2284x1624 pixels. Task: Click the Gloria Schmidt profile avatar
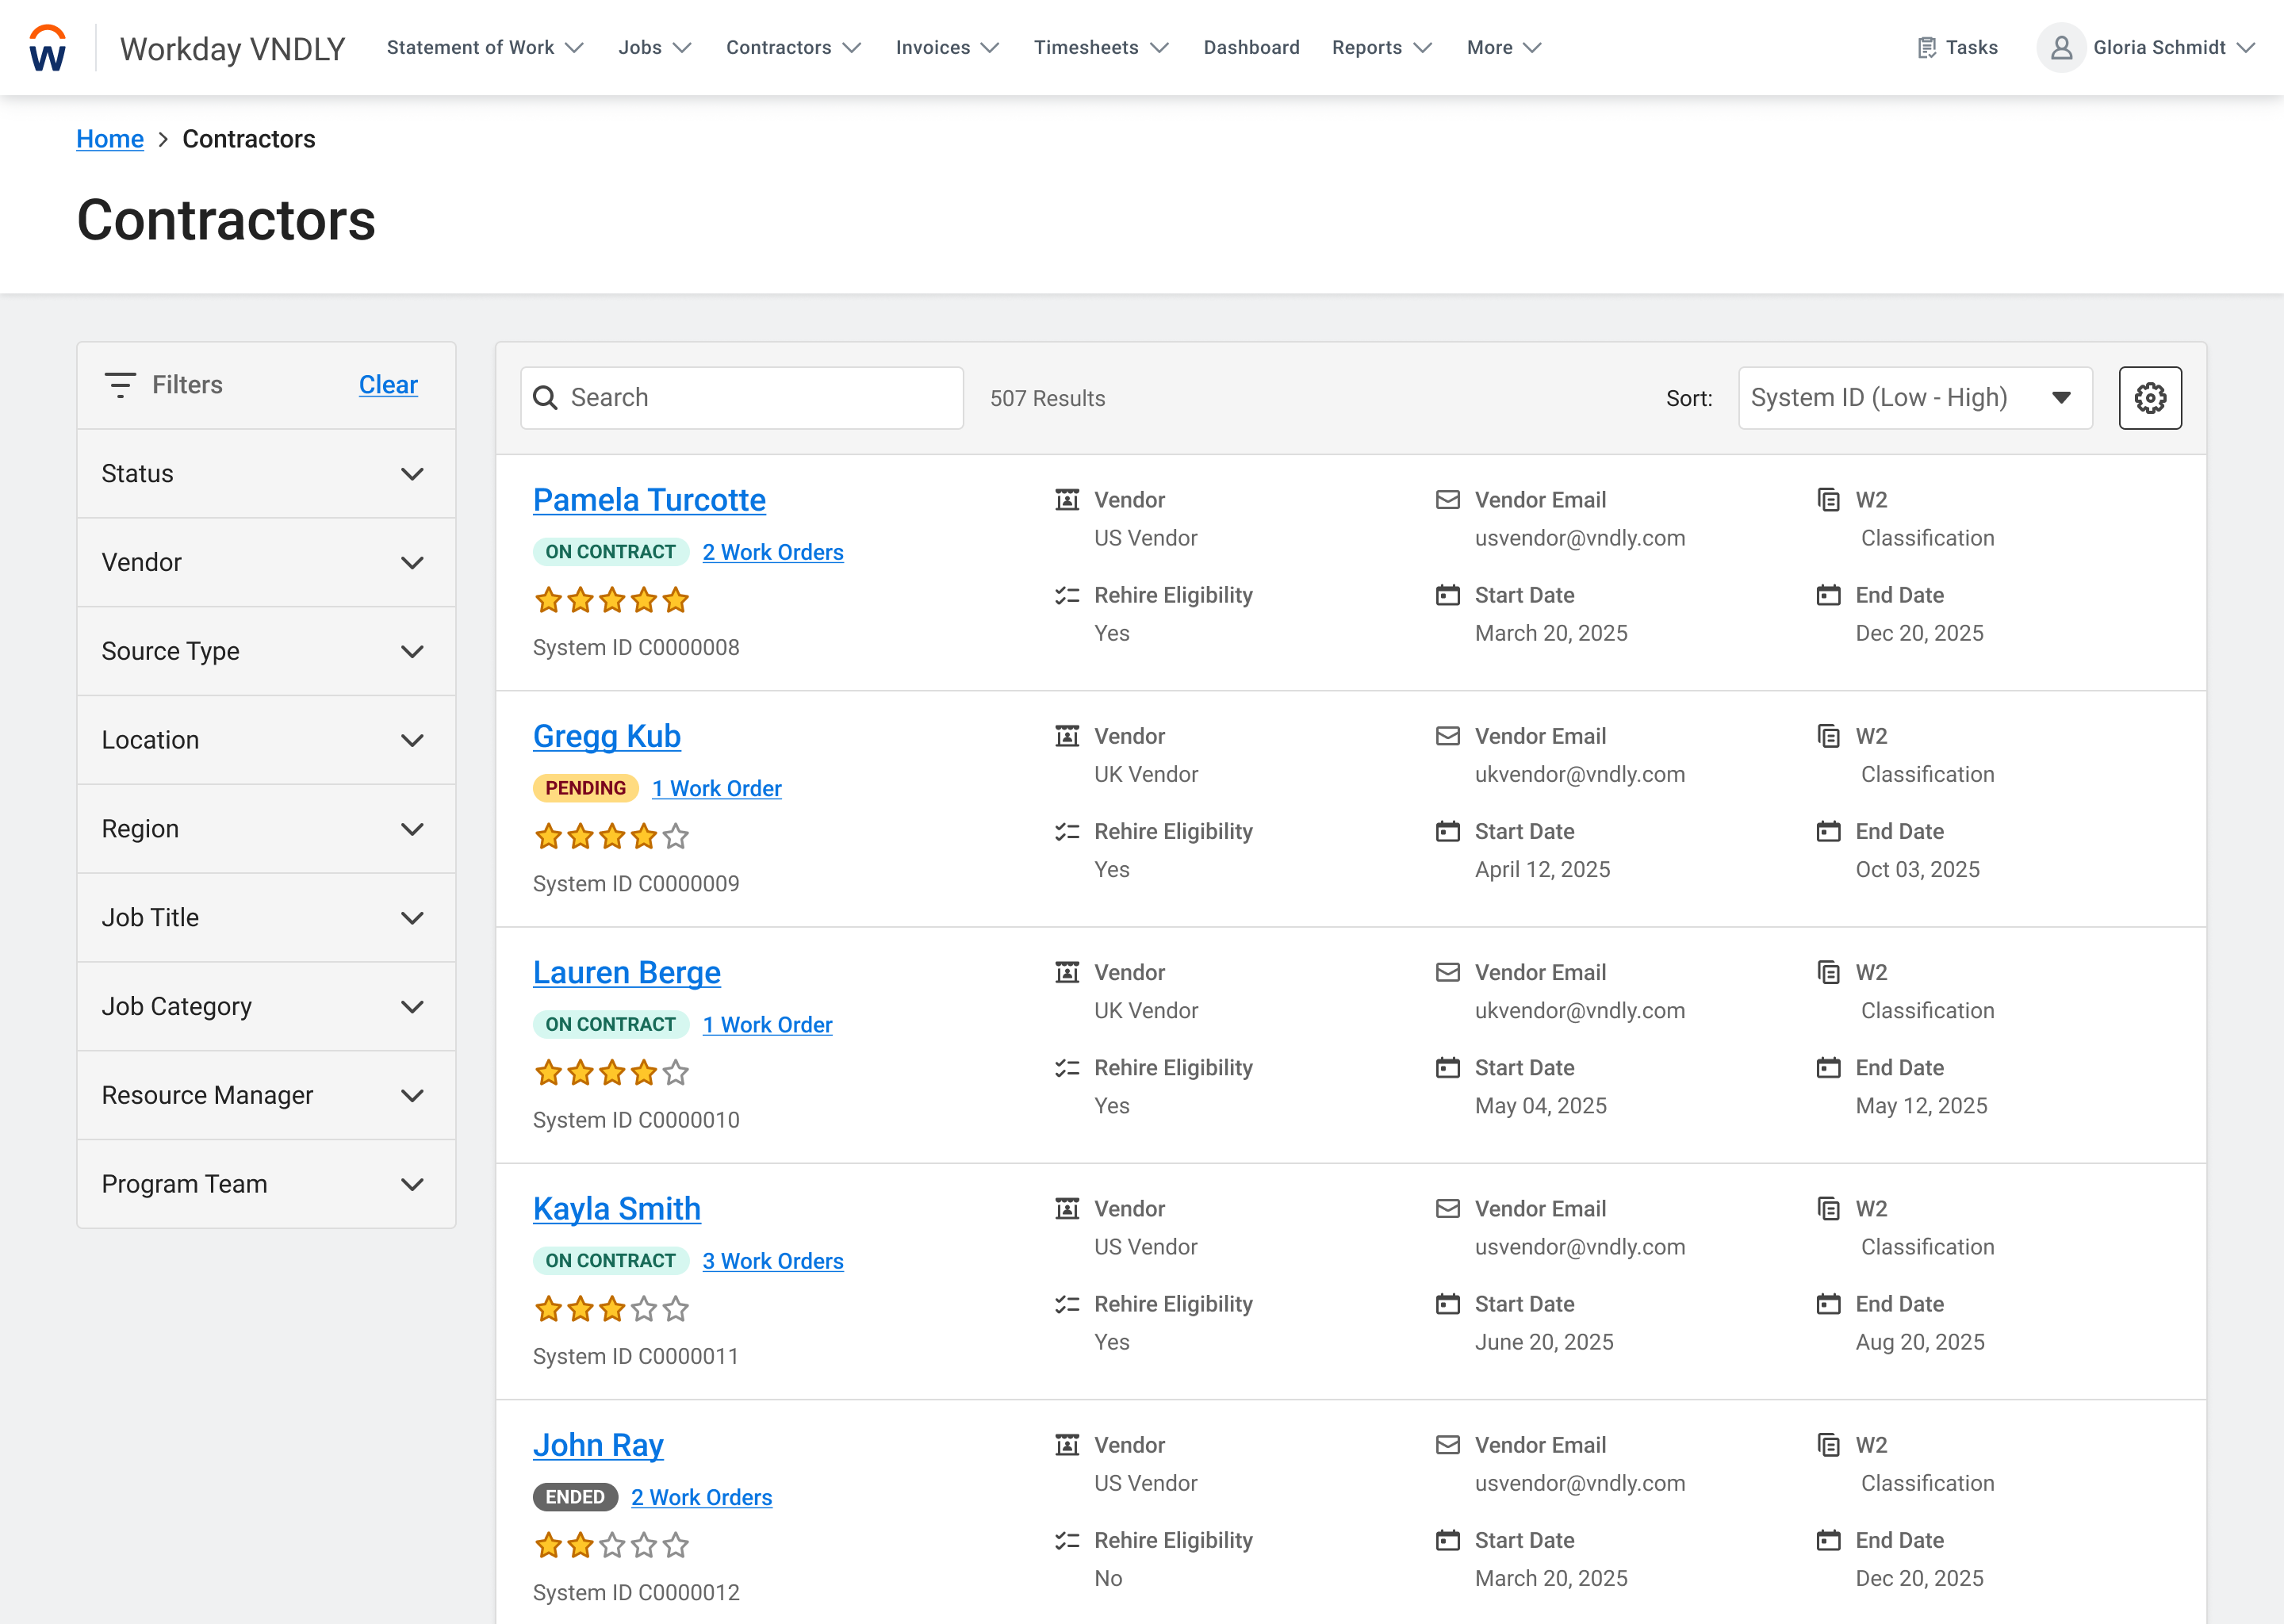pyautogui.click(x=2062, y=47)
